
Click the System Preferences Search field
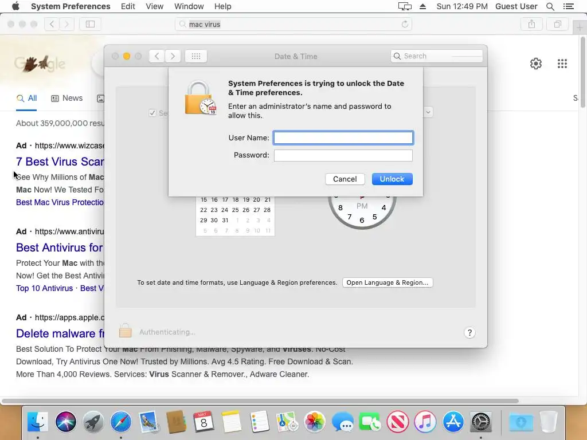(x=436, y=56)
